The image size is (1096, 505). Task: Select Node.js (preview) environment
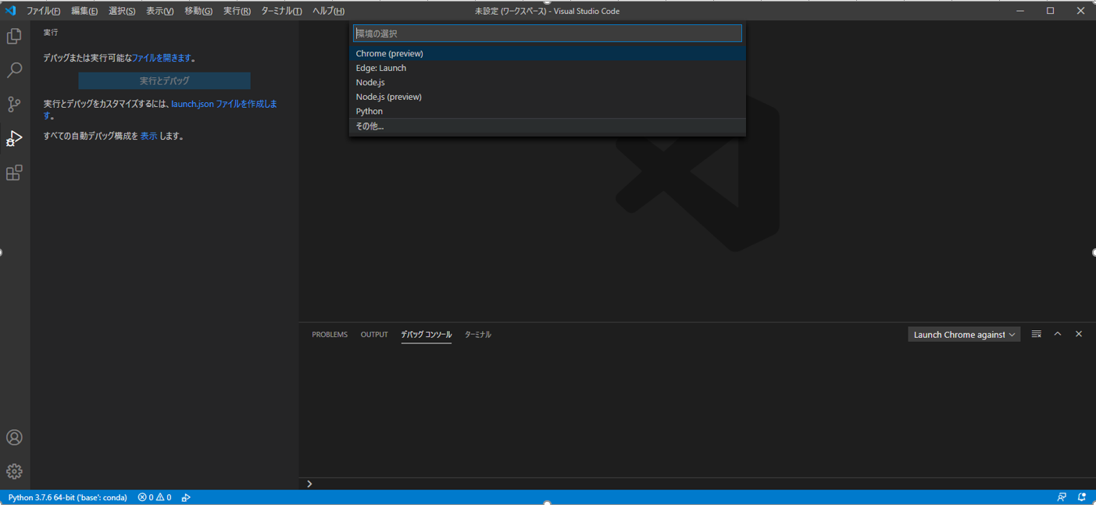(x=547, y=97)
